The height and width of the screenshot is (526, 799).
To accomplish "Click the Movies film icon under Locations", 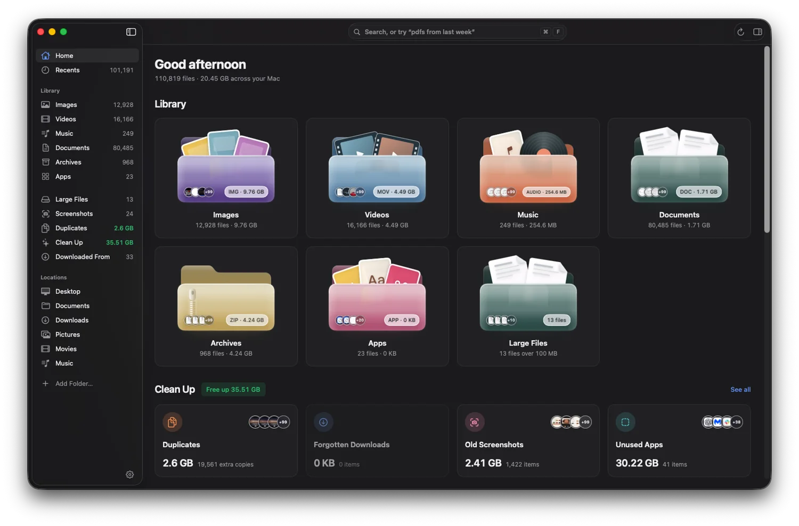I will point(46,349).
